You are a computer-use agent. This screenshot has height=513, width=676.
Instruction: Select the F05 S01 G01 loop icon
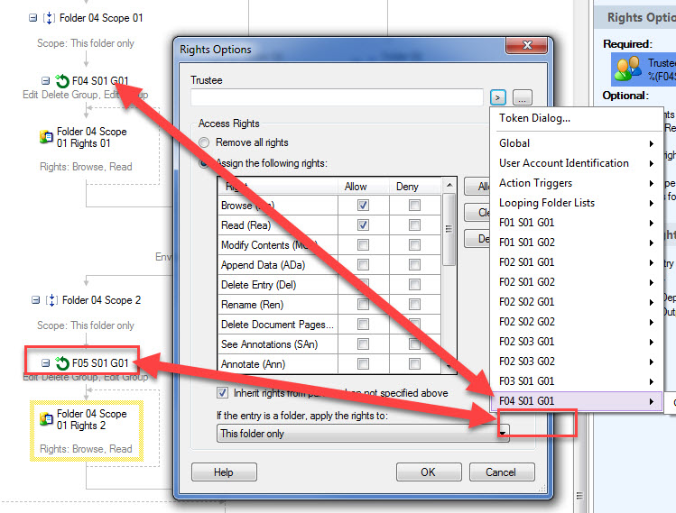click(62, 363)
